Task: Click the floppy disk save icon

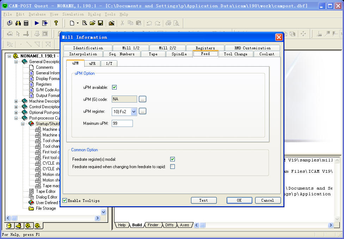Action: coord(100,23)
